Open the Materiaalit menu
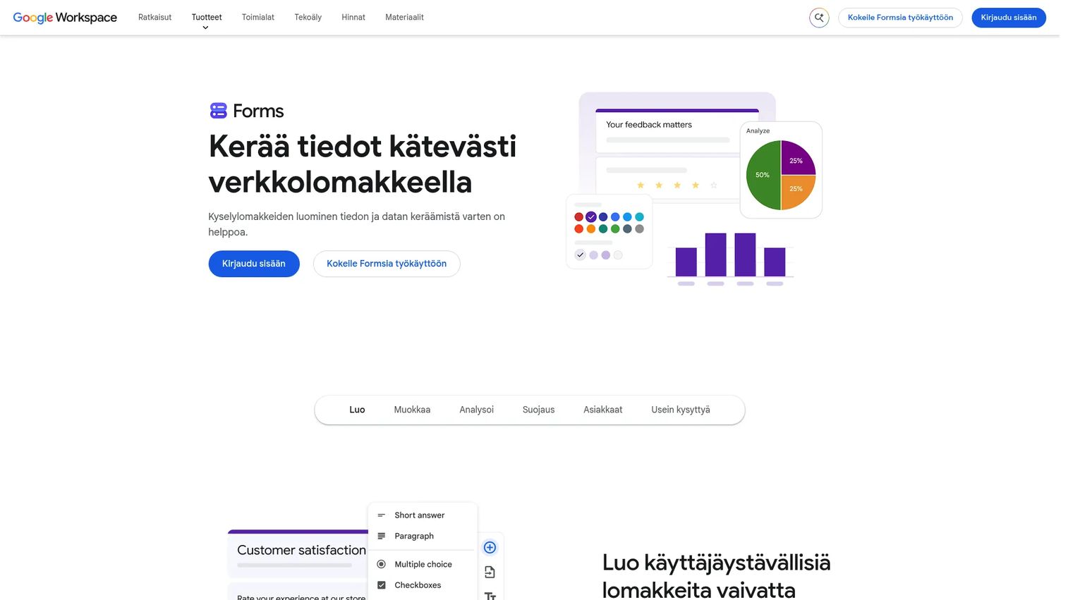 404,18
